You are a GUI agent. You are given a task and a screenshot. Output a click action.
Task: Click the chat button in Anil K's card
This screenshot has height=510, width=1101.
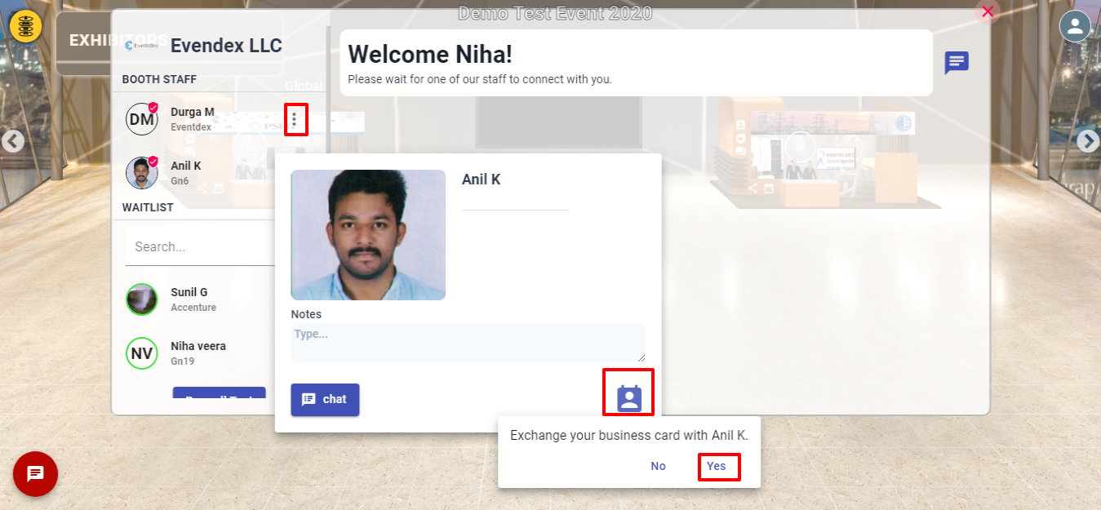point(325,400)
